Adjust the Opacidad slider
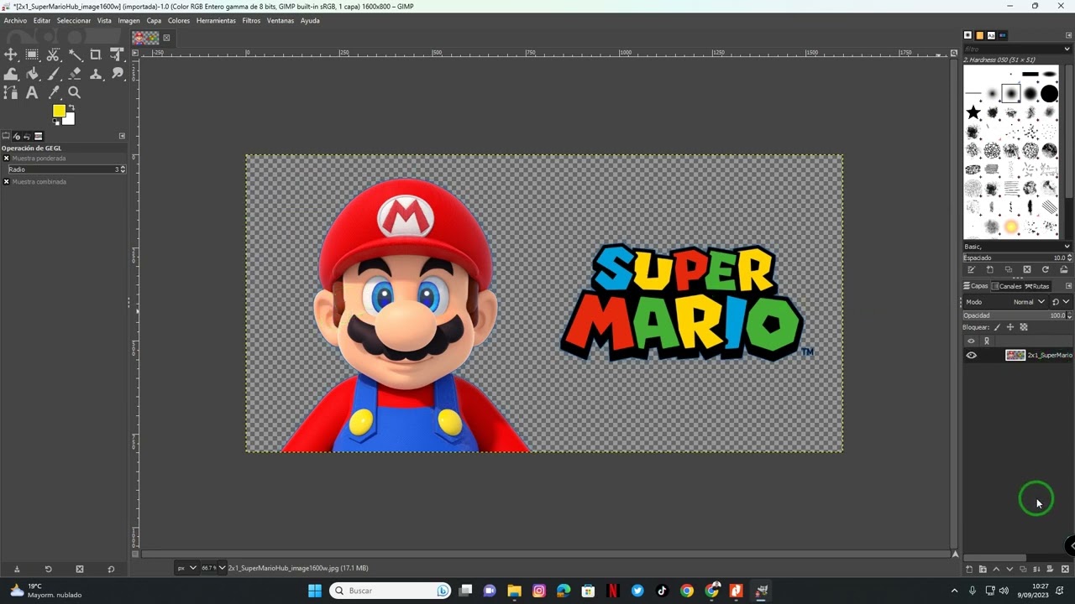 click(x=1017, y=315)
